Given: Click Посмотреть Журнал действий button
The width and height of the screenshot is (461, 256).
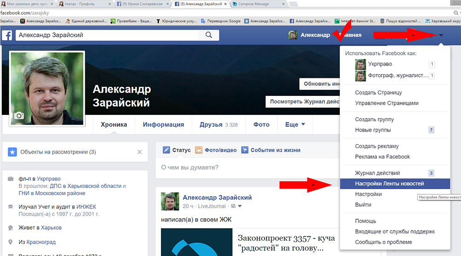Looking at the screenshot, I should tap(303, 101).
